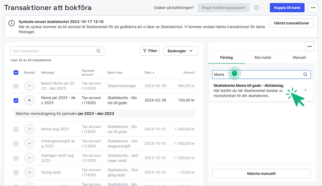The width and height of the screenshot is (322, 186).
Task: Select the Avdragen skatt aug 2023 checkbox
Action: point(16,158)
